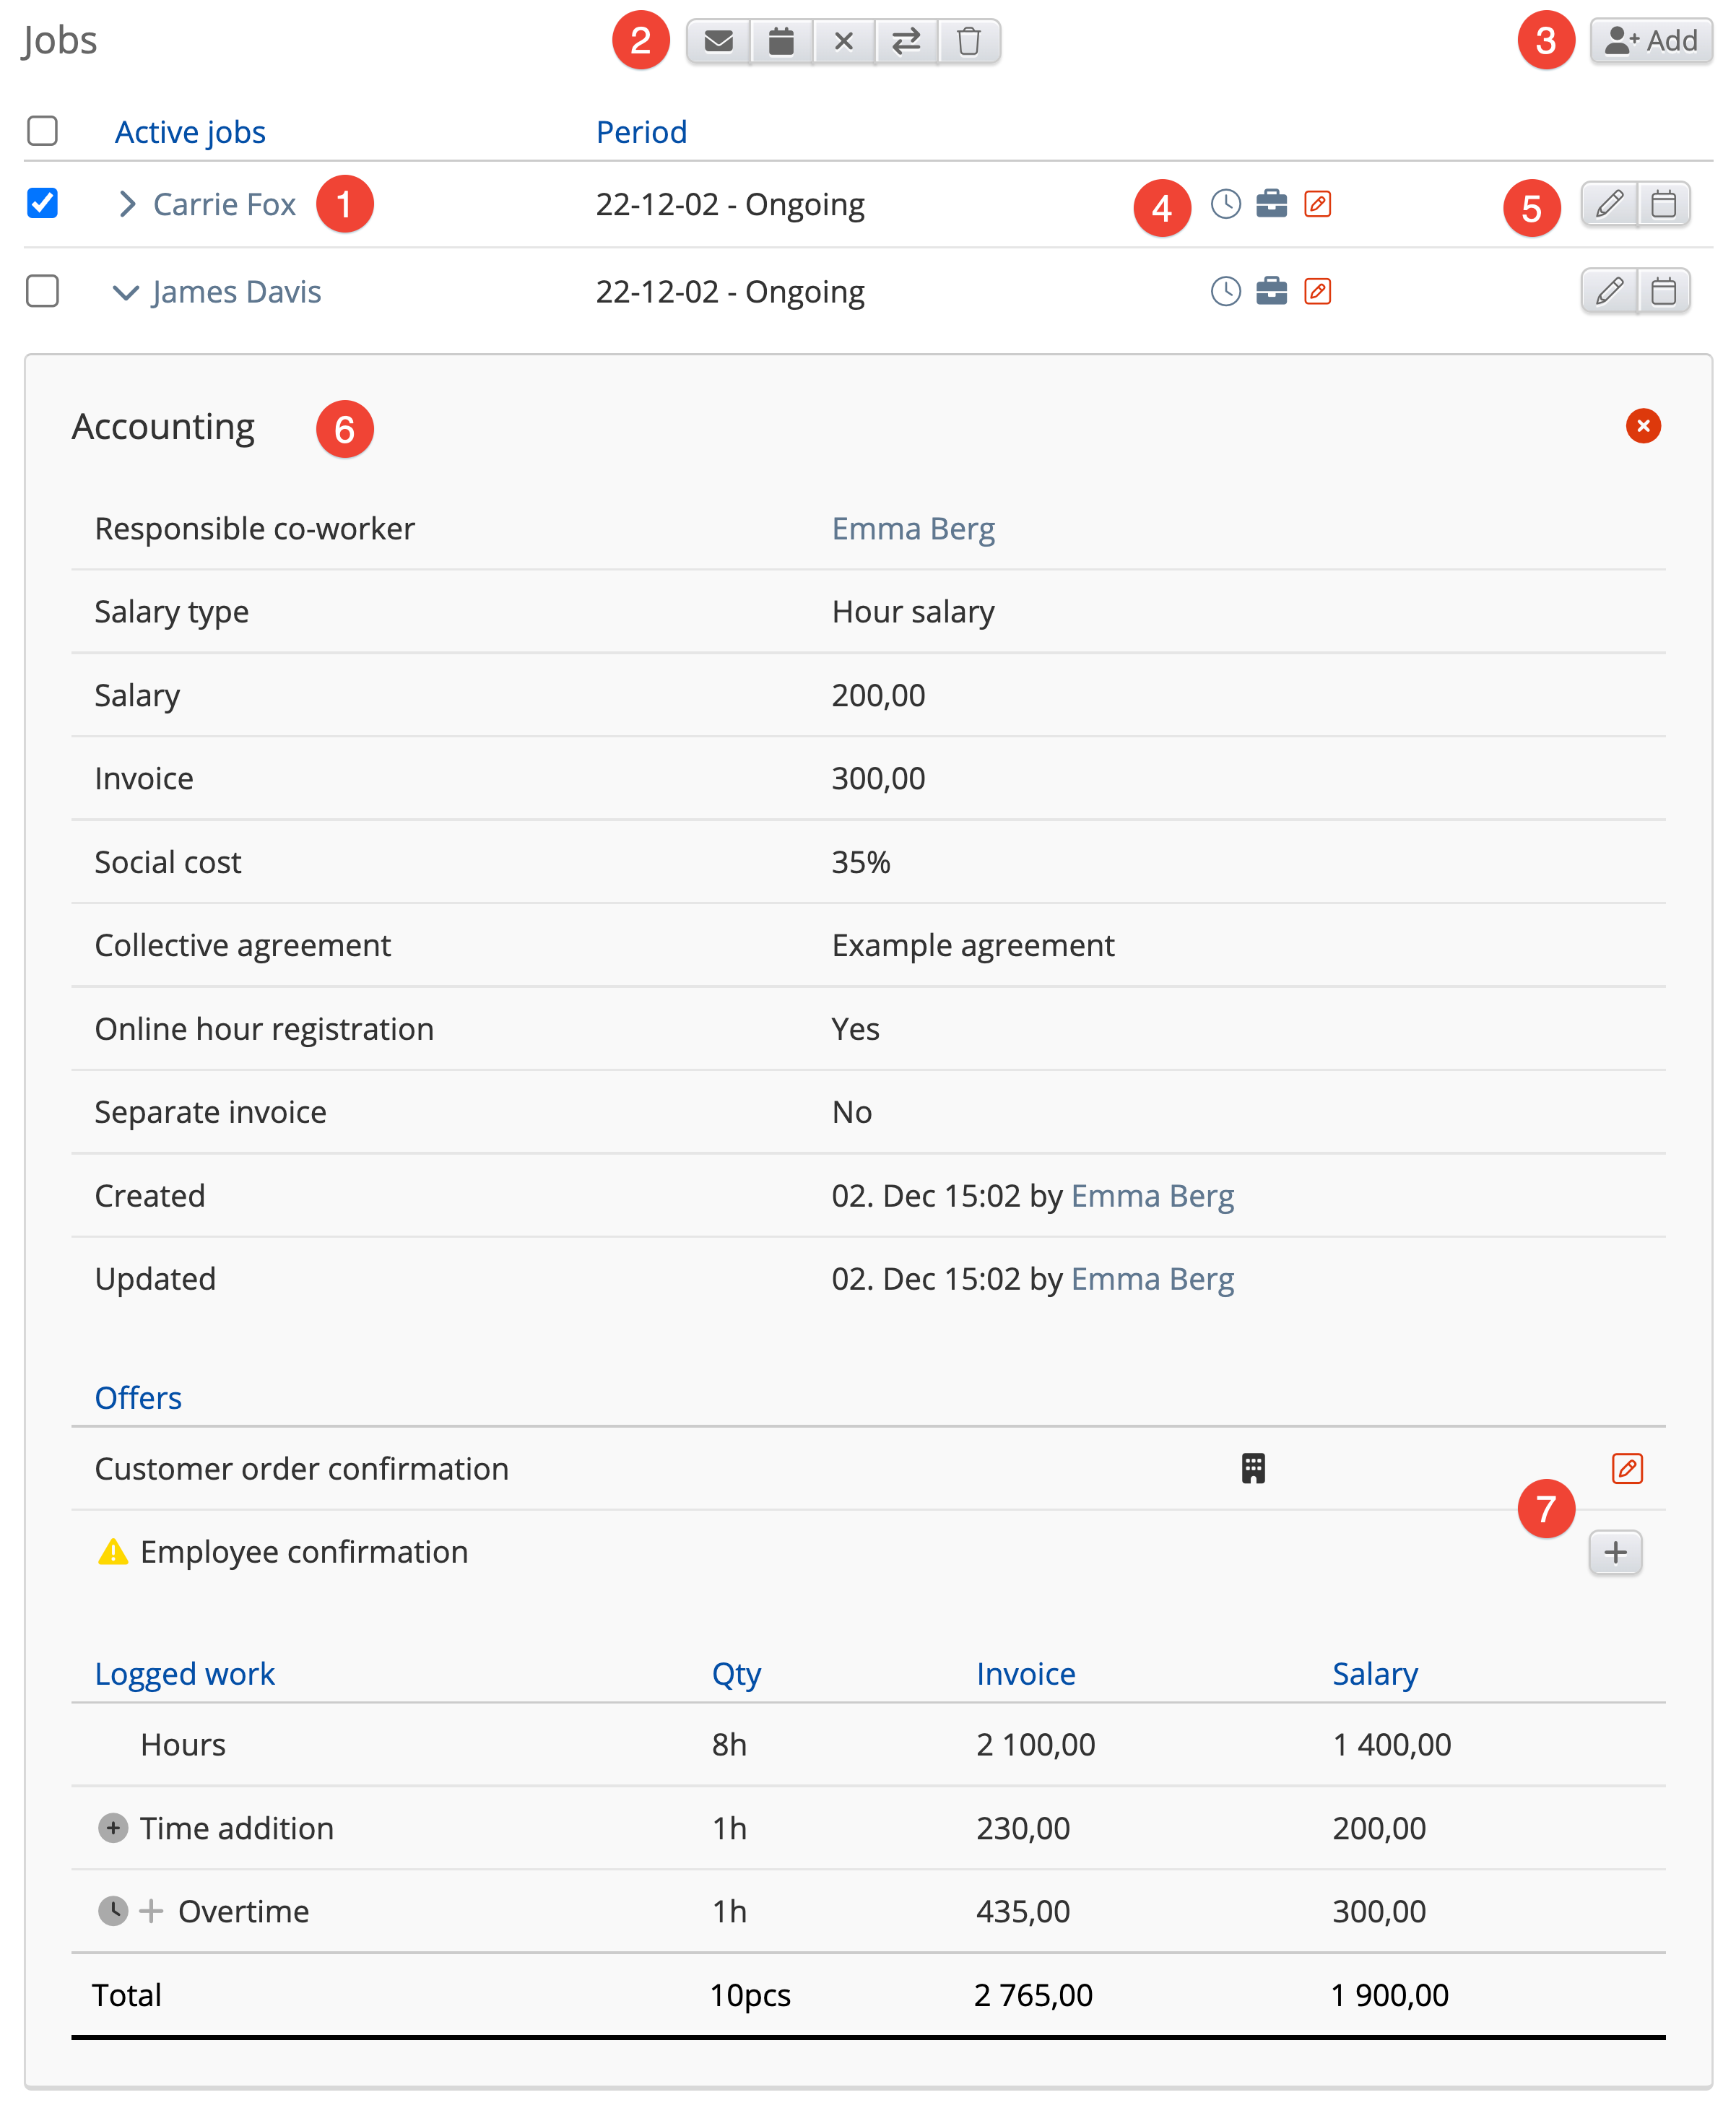Collapse the James Davis job row
1736x2113 pixels.
[125, 292]
